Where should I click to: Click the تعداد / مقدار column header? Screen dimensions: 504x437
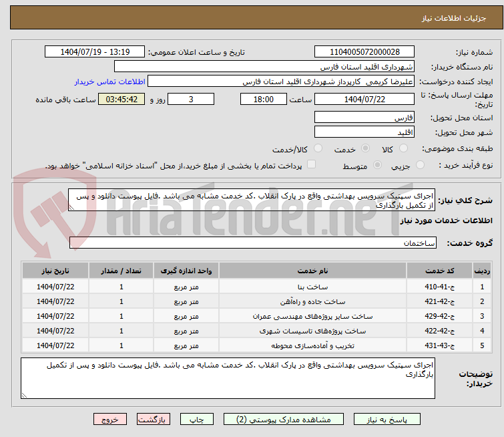pos(121,271)
